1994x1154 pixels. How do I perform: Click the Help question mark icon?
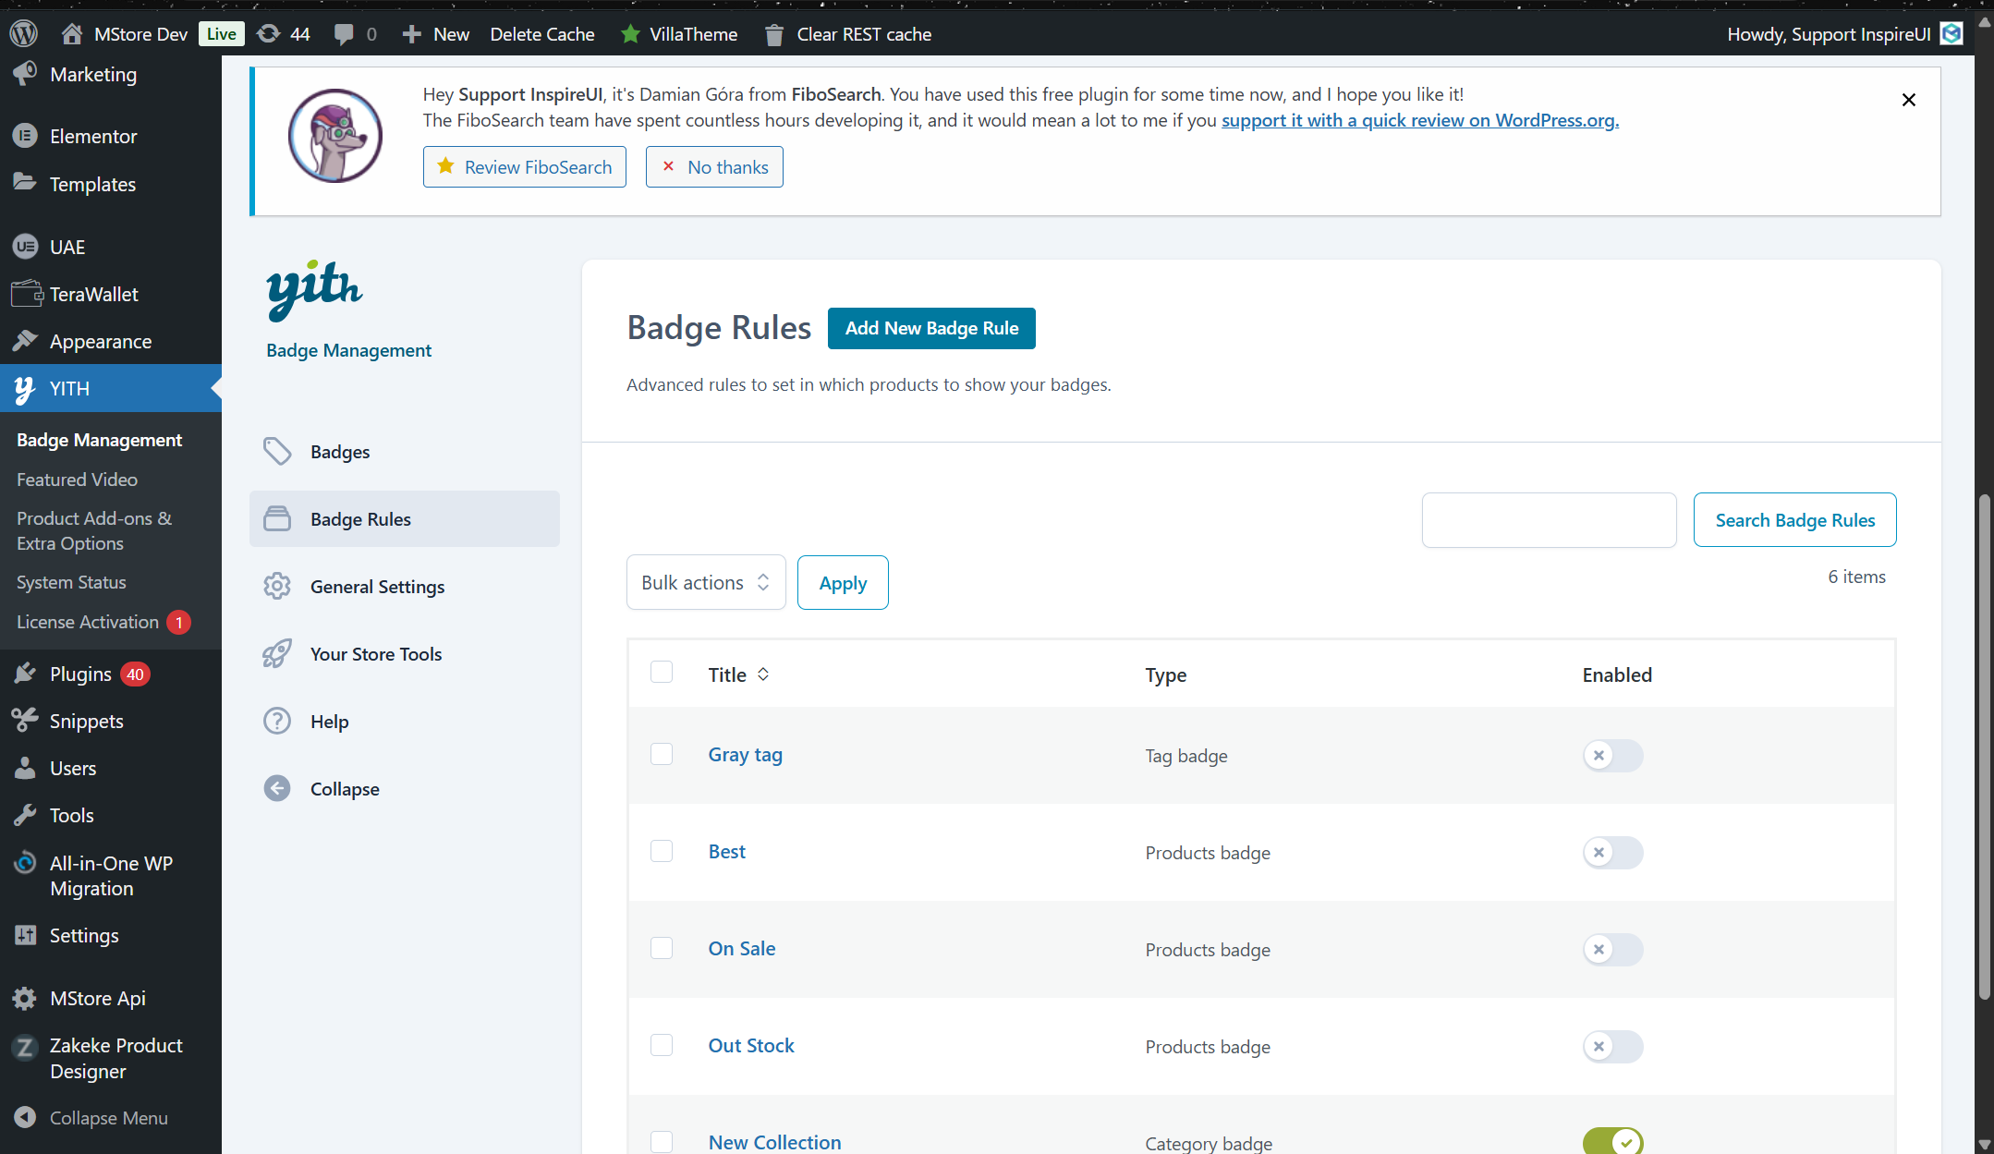coord(277,722)
